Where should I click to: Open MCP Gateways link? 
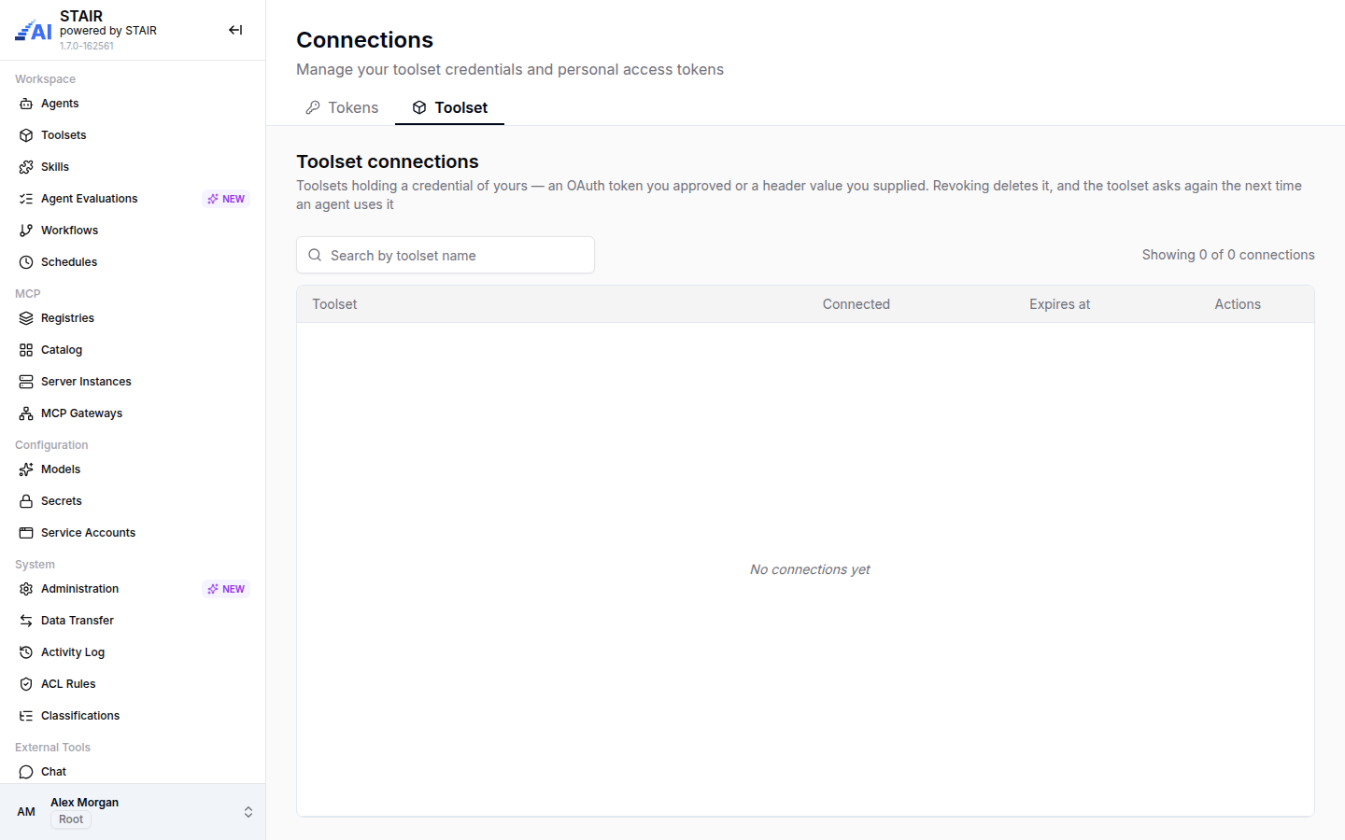tap(133, 413)
